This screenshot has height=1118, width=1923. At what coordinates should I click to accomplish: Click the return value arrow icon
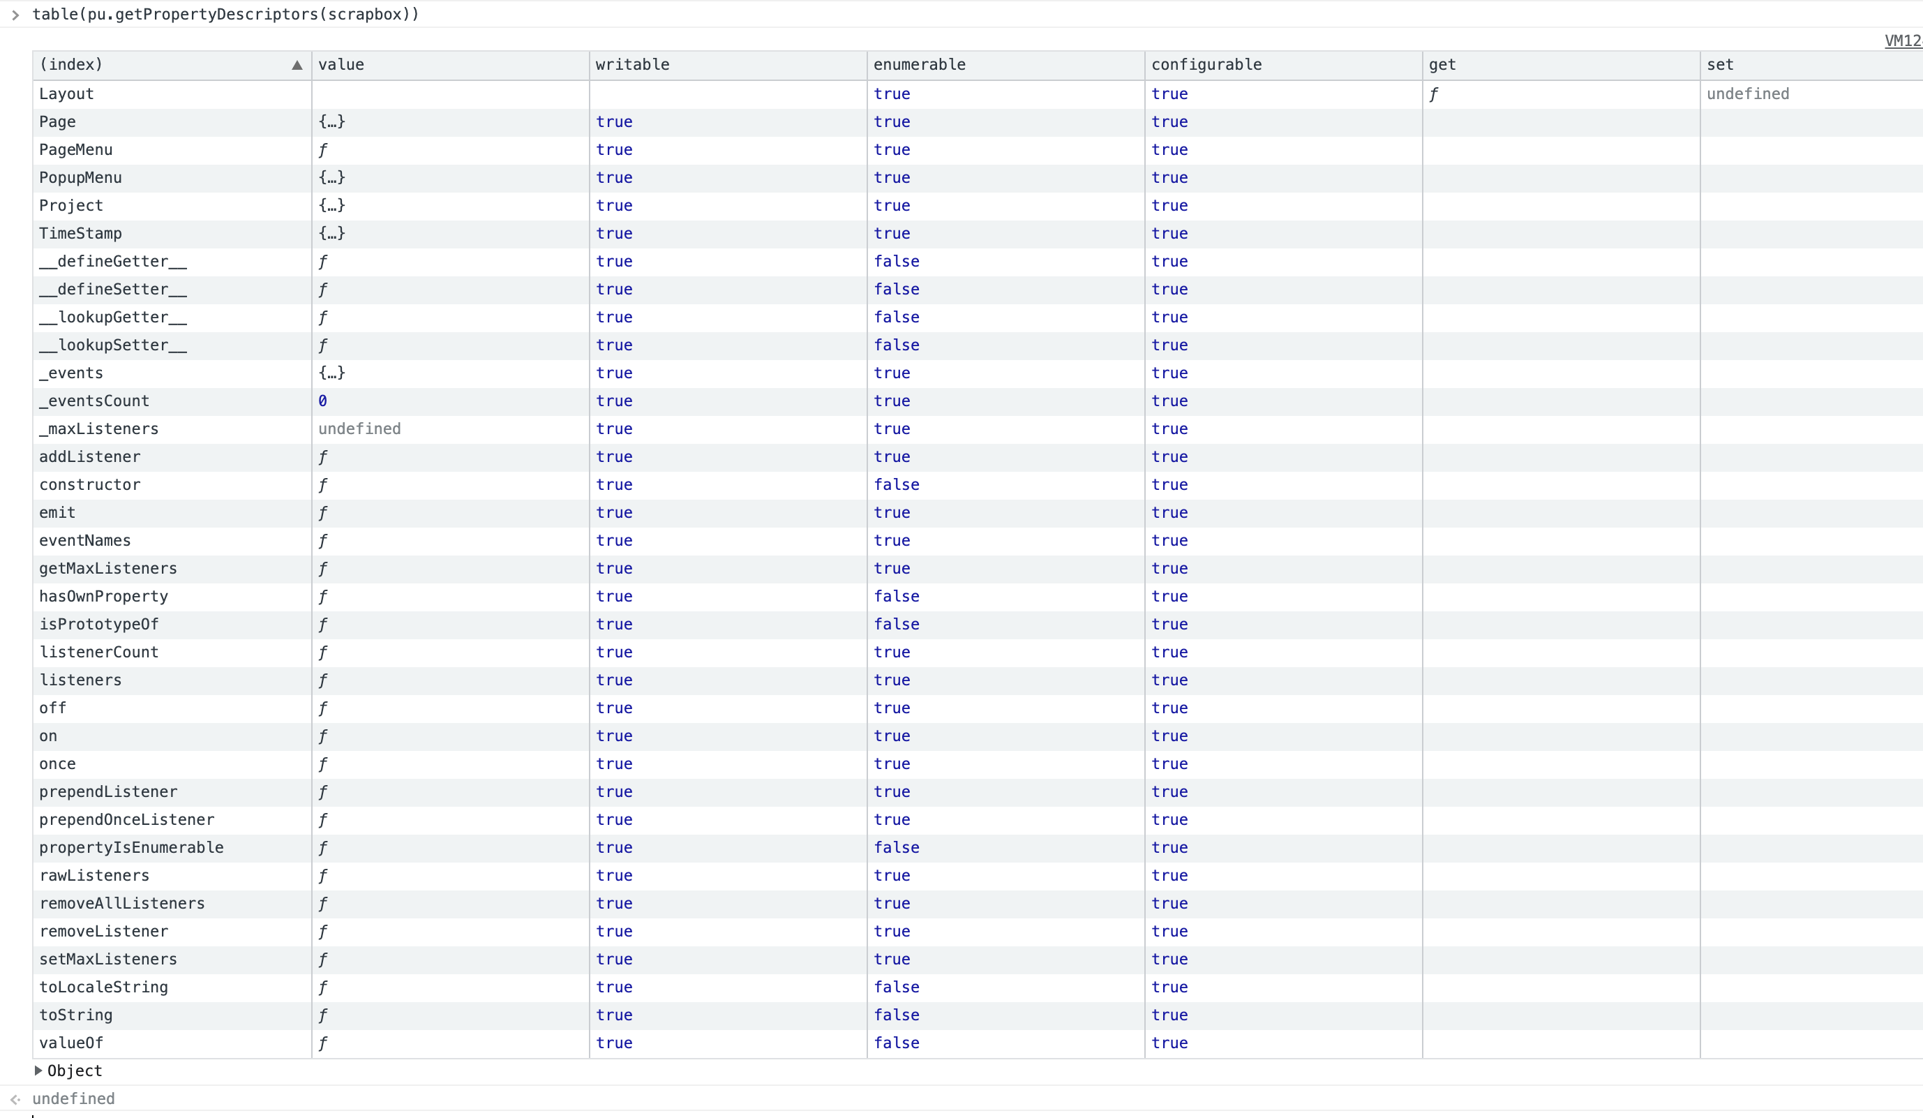[x=15, y=1099]
